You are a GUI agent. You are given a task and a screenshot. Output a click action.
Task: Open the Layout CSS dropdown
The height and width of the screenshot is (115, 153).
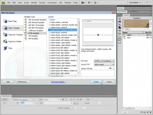tap(104, 64)
